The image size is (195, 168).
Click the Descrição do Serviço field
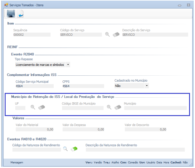point(155,35)
